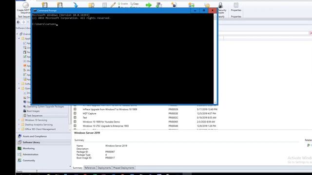312x175 pixels.
Task: Click icon beside Windows 10 1909 Youtube Demo
Action: coord(75,122)
